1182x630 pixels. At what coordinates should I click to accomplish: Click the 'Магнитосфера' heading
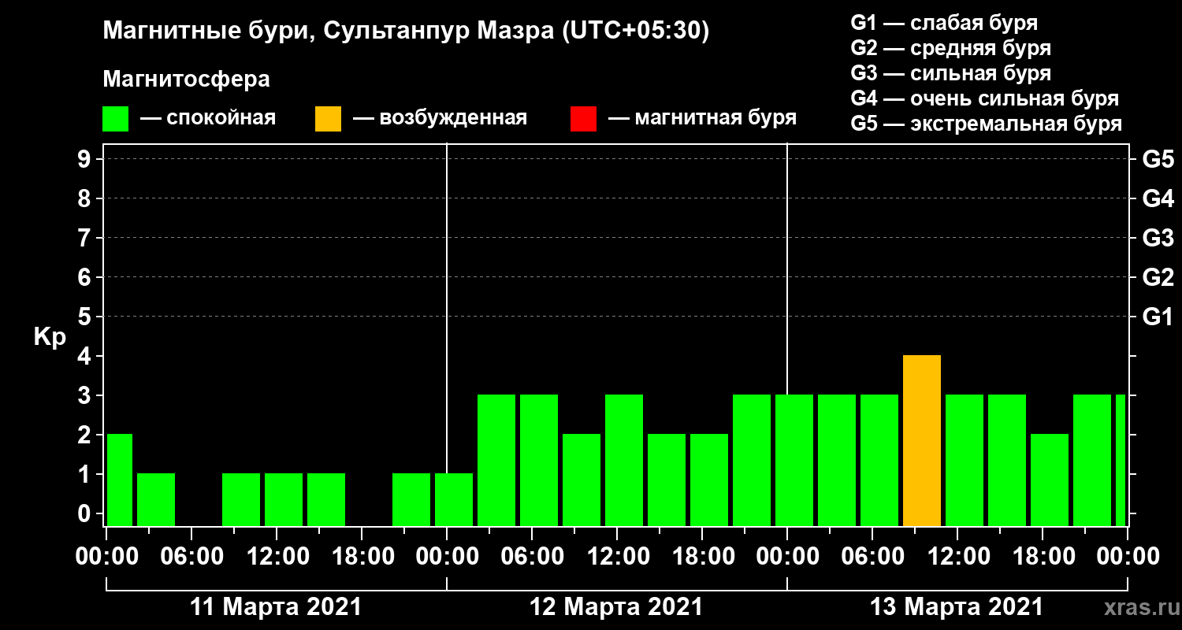(x=186, y=80)
